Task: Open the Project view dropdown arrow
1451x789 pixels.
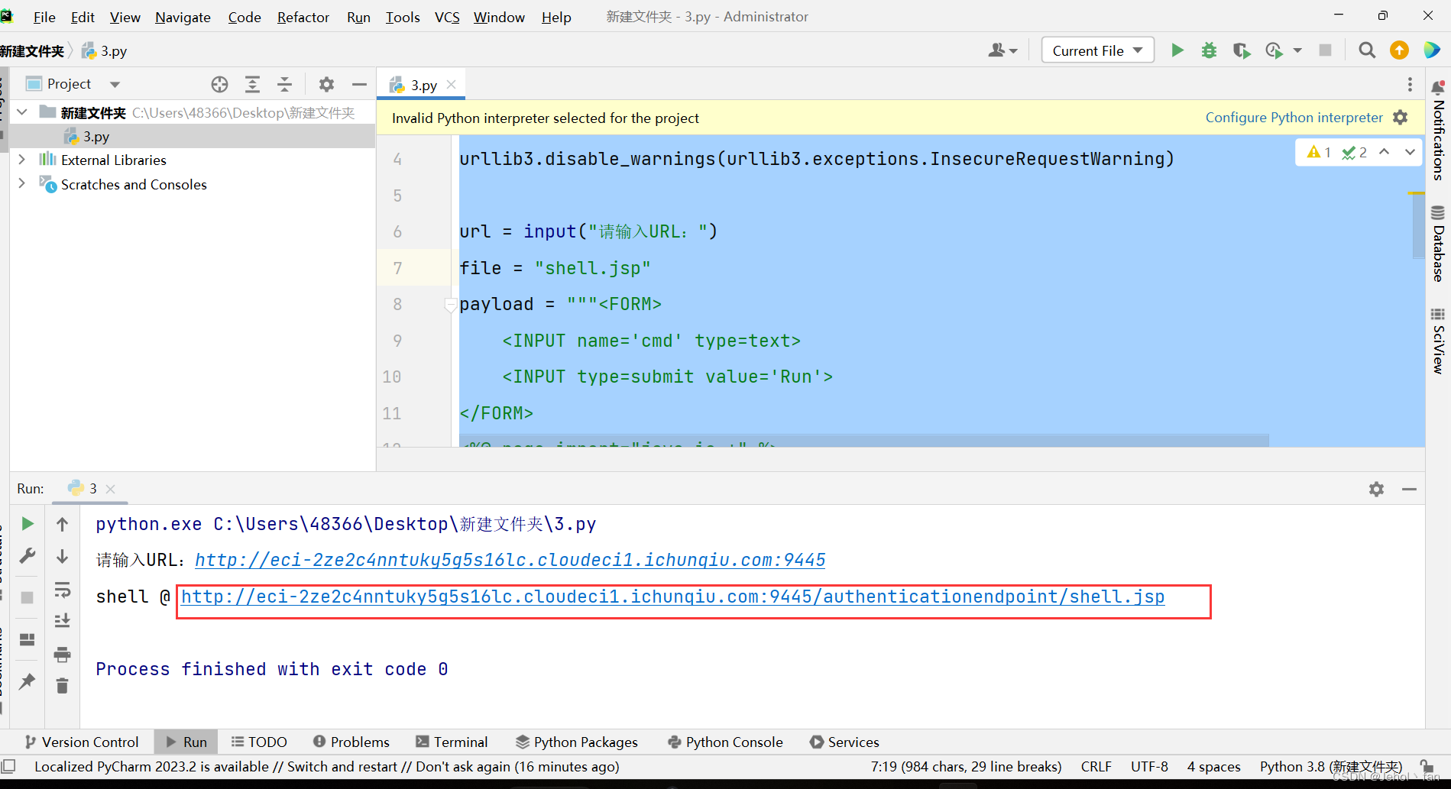Action: [x=114, y=84]
